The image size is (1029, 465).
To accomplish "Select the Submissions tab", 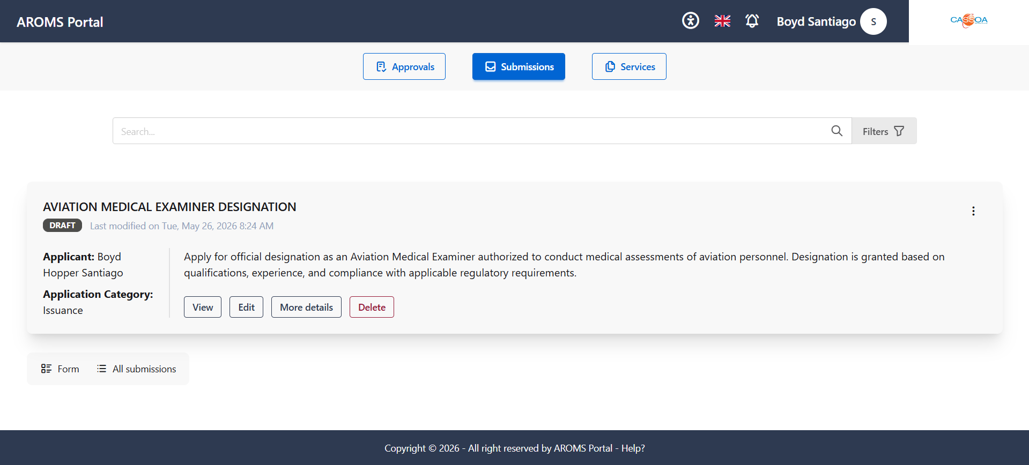I will coord(519,66).
